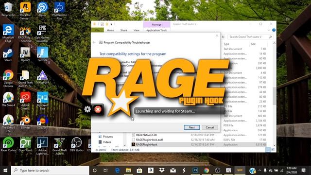The image size is (311, 175).
Task: Switch to details view in Explorer
Action: pyautogui.click(x=268, y=150)
